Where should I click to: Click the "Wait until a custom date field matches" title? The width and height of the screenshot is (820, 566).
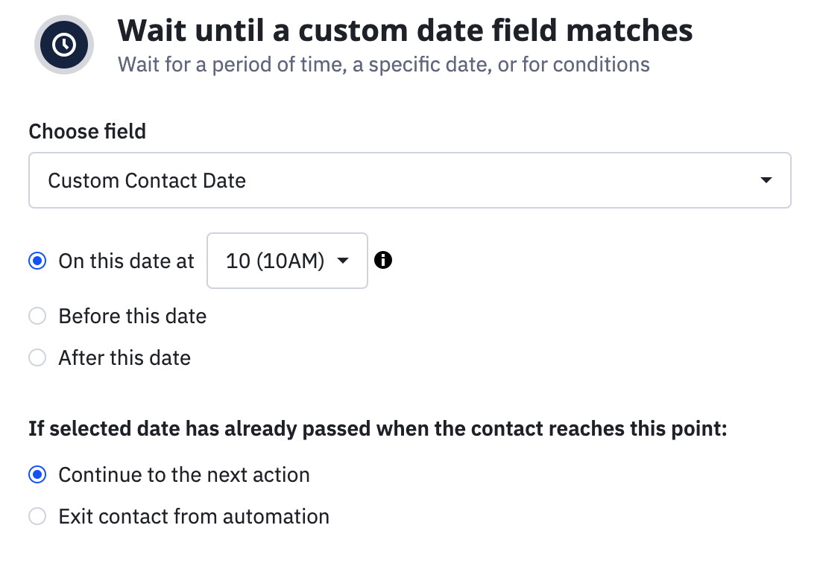point(405,31)
